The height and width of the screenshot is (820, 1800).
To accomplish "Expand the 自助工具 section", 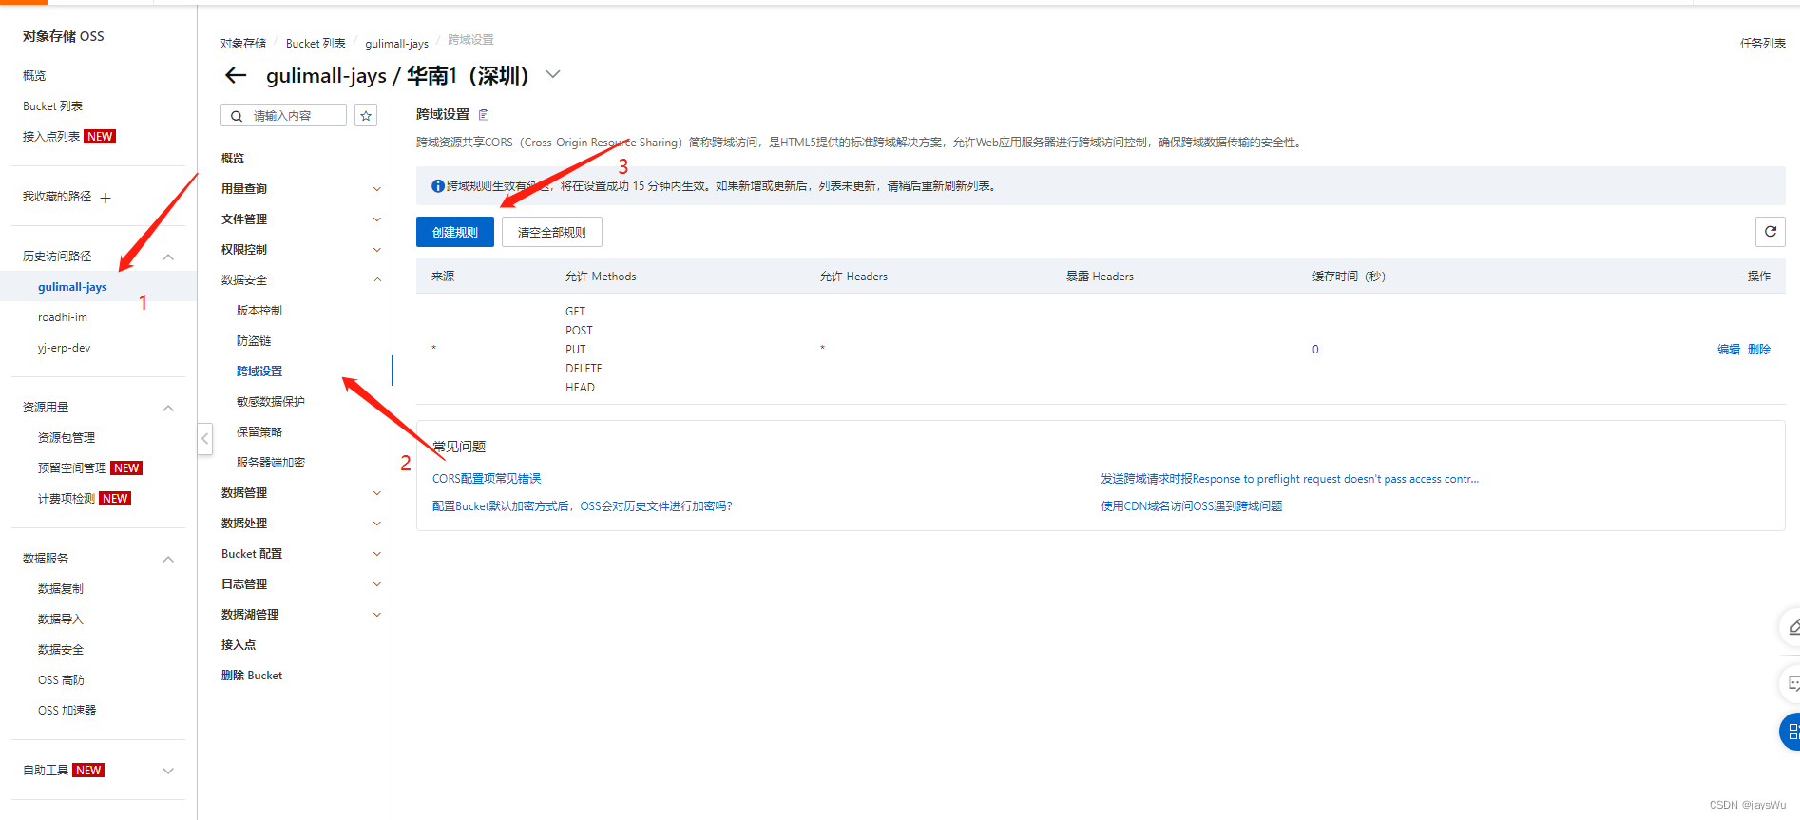I will (x=168, y=771).
